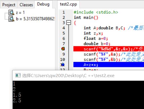
Task: Click the opening brace on line 3
Action: click(75, 23)
